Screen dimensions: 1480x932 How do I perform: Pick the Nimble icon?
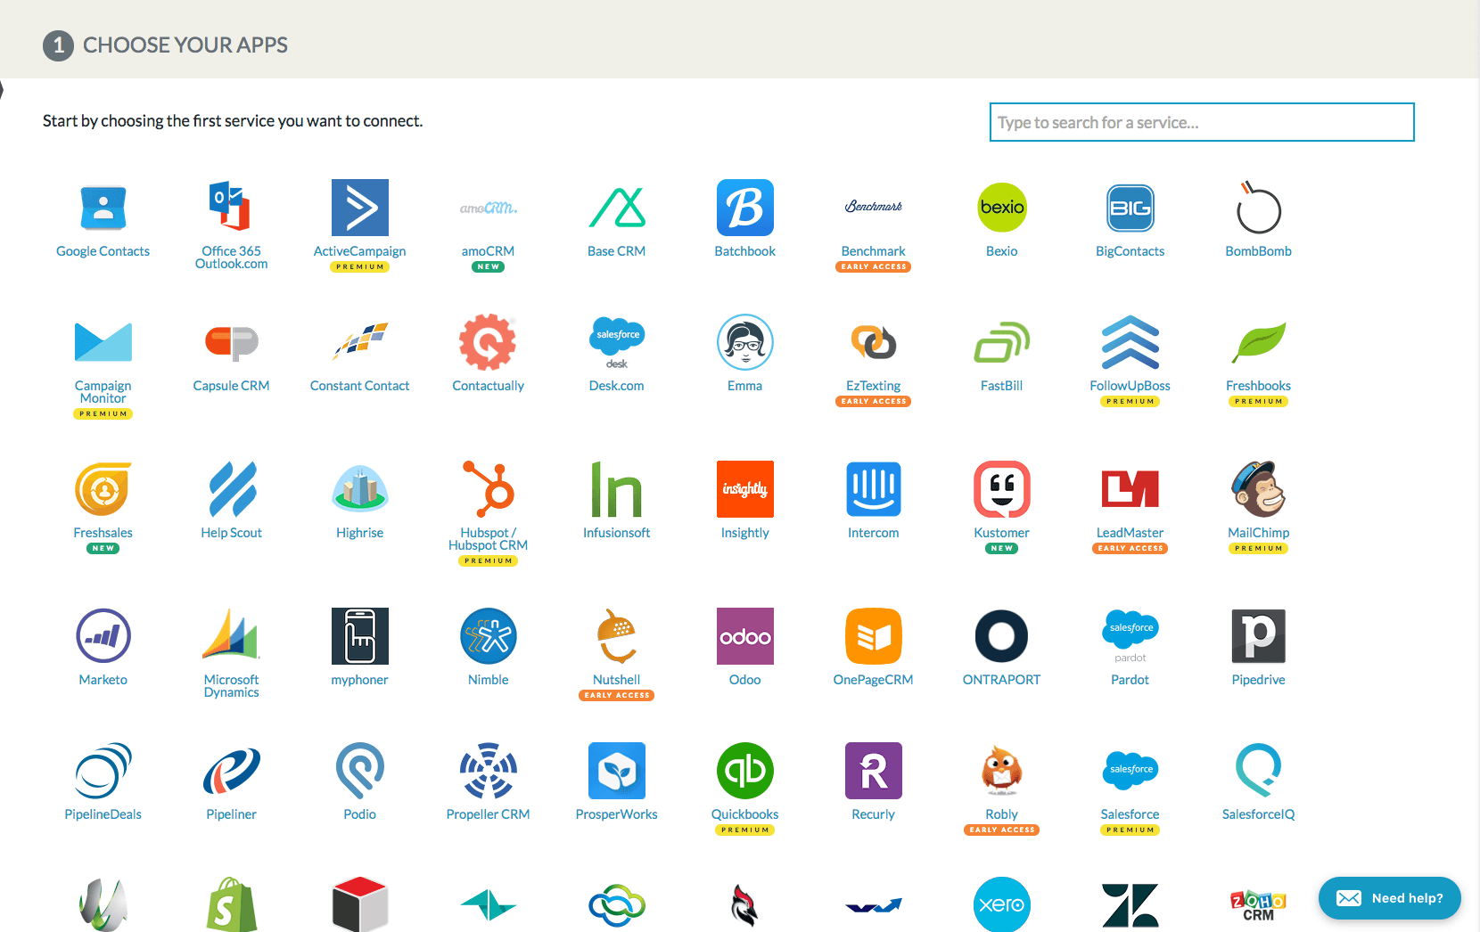[x=489, y=636]
